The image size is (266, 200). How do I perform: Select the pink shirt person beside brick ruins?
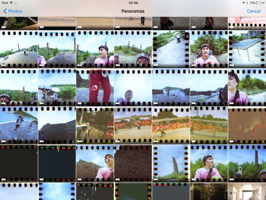point(95,163)
